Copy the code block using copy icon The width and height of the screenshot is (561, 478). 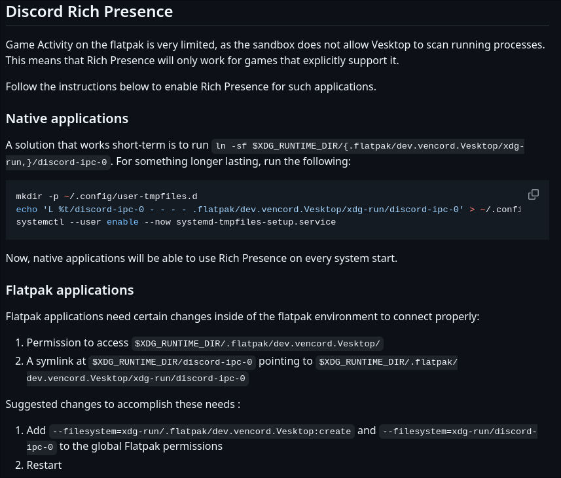coord(533,194)
